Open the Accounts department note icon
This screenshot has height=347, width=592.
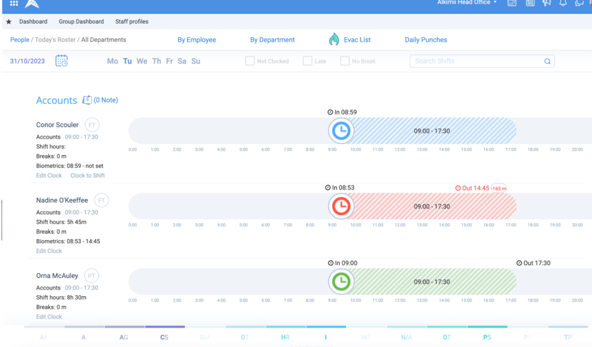point(87,100)
